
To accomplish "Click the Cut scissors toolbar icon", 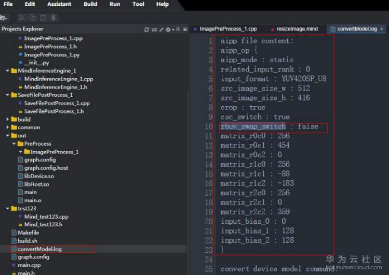I will point(22,18).
